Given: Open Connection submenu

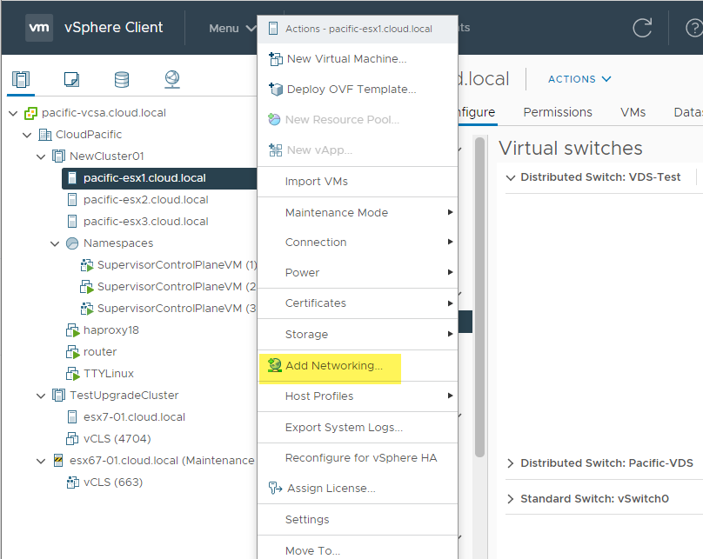Looking at the screenshot, I should pos(358,243).
